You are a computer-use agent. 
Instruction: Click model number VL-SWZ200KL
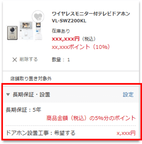click(x=69, y=21)
